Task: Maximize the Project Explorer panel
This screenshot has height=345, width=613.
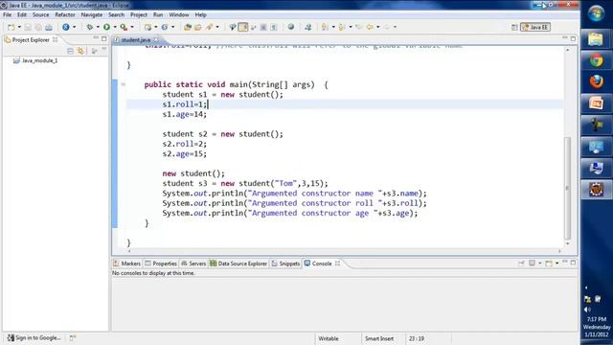Action: [104, 38]
